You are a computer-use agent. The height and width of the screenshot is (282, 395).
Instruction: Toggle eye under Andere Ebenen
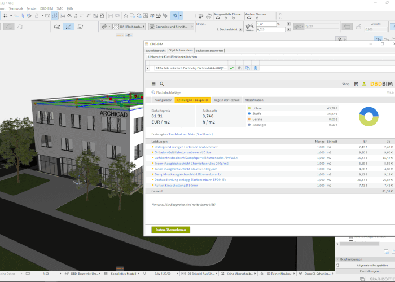(x=249, y=18)
